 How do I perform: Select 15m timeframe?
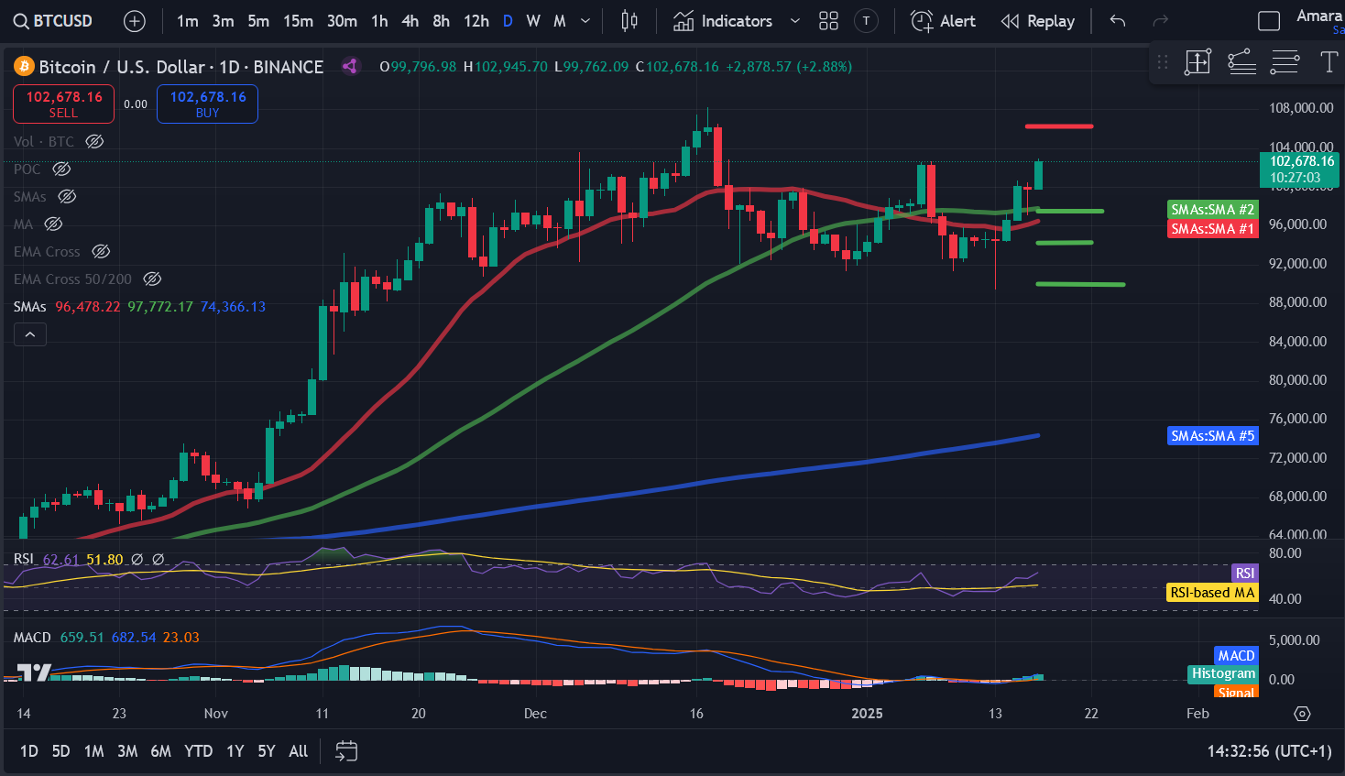coord(298,21)
